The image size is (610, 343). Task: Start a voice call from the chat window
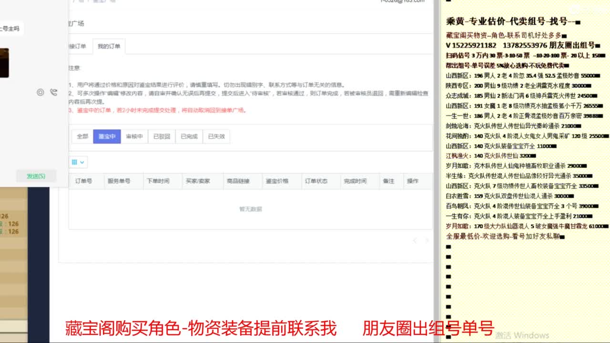[x=53, y=92]
